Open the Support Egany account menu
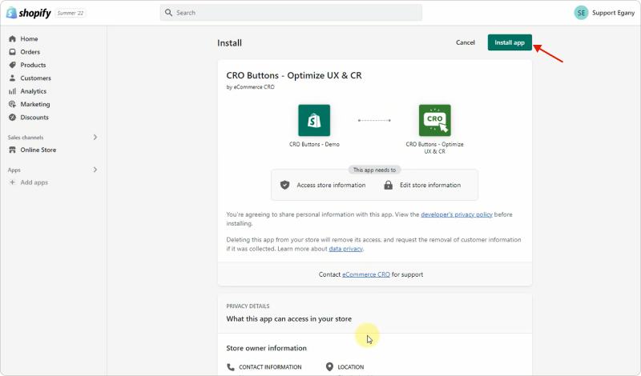 (603, 13)
